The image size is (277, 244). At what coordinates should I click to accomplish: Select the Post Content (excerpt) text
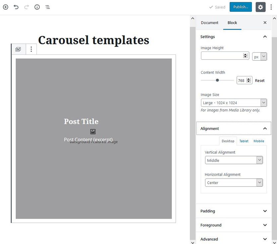tap(88, 139)
